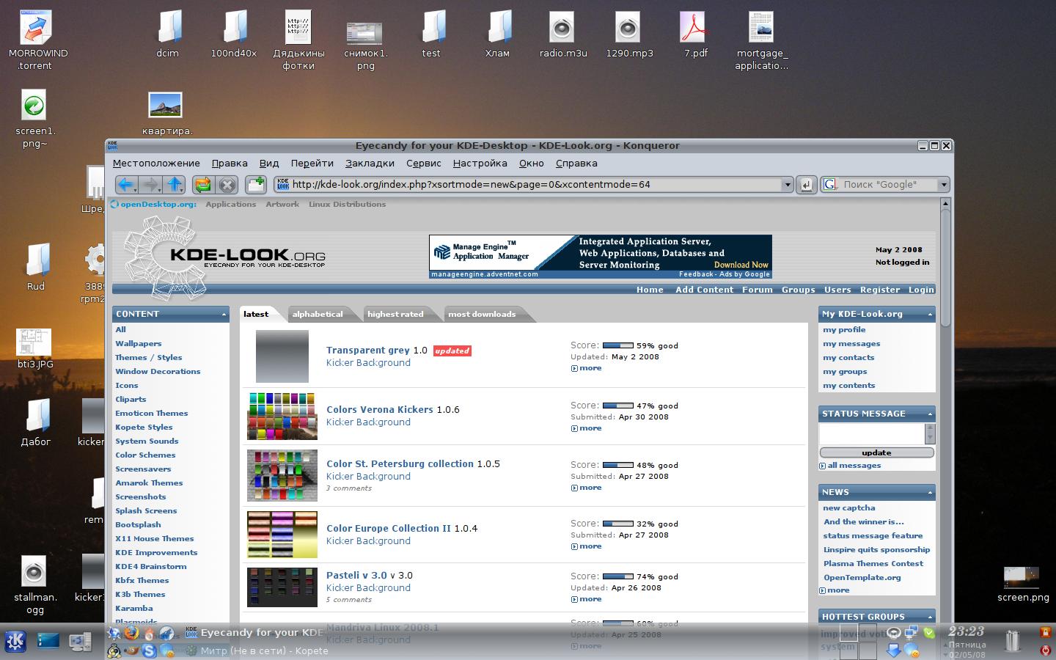The width and height of the screenshot is (1056, 660).
Task: Click the Manage Engine advertisement banner
Action: [x=601, y=256]
